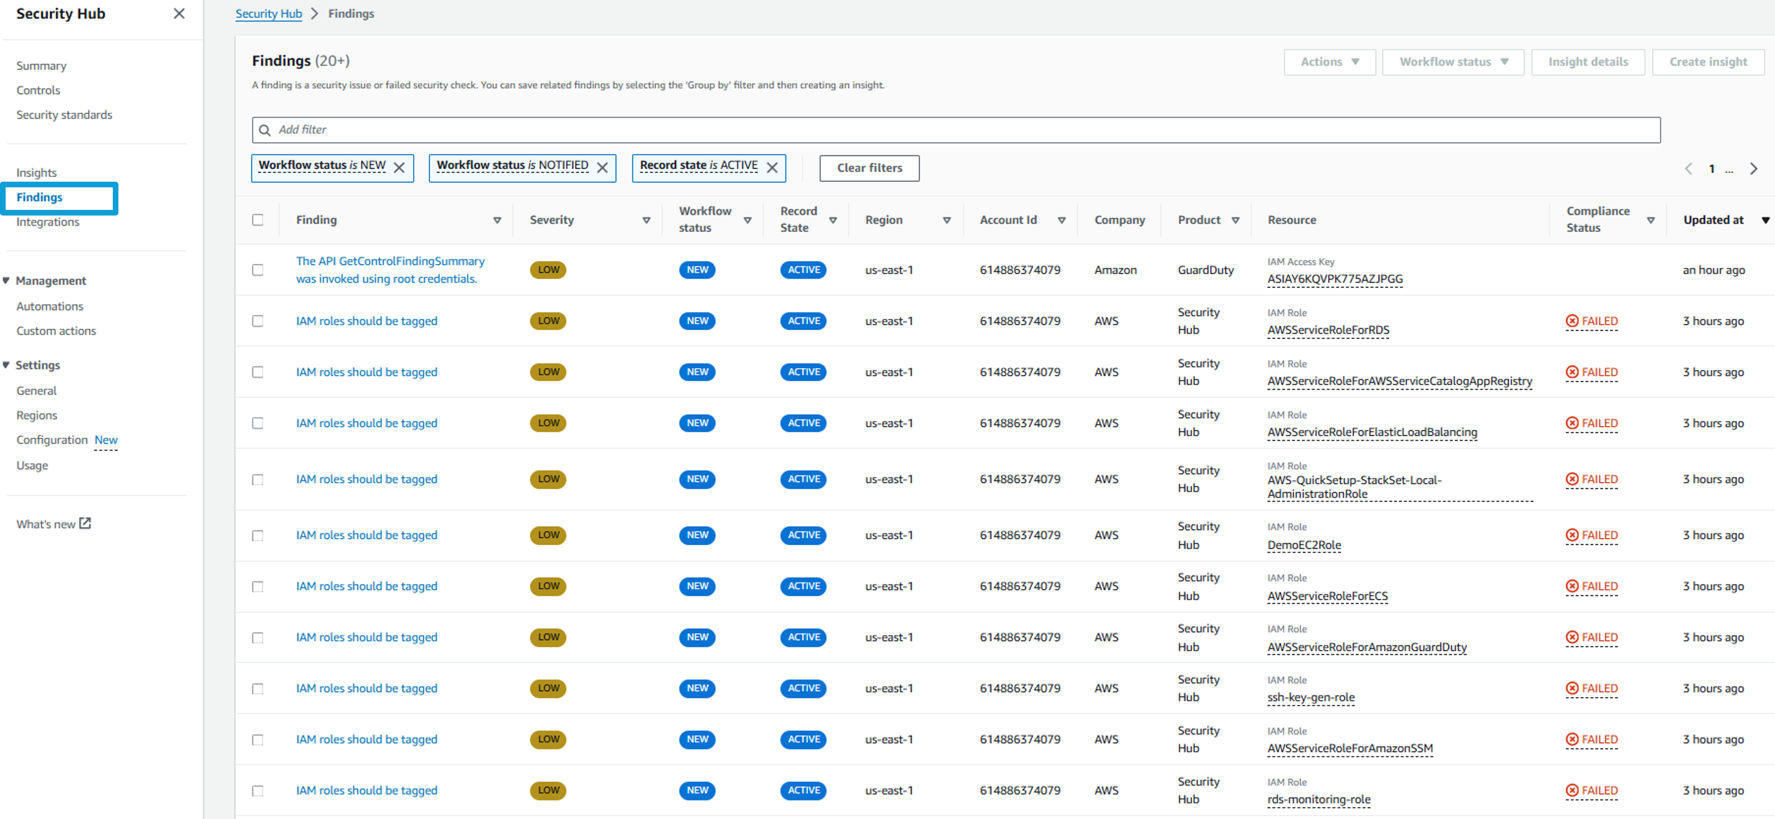Screen dimensions: 1775x819
Task: Collapse the Settings section
Action: click(x=6, y=365)
